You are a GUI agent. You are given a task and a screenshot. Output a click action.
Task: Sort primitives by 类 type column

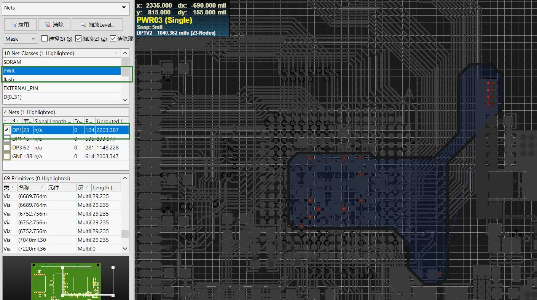click(x=10, y=187)
